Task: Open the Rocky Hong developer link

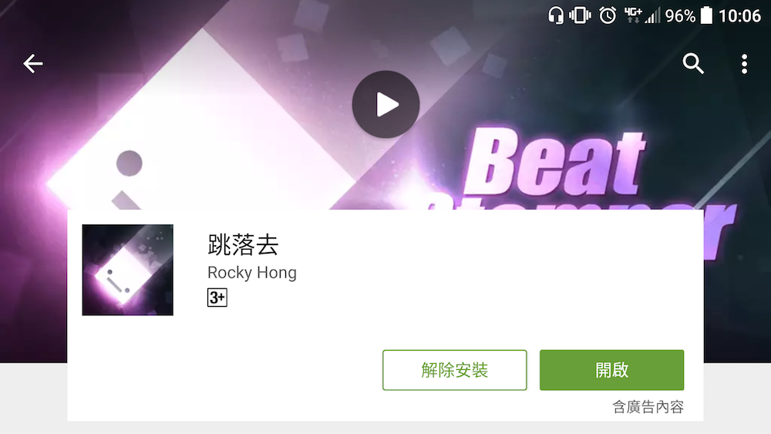Action: 252,272
